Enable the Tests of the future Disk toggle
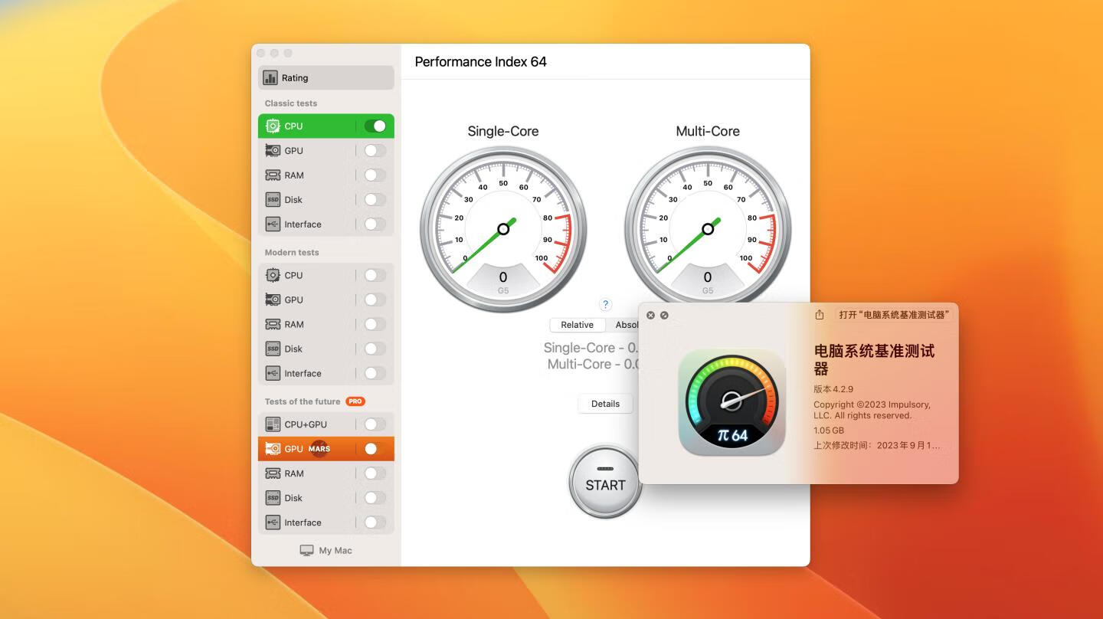This screenshot has width=1103, height=619. (375, 498)
